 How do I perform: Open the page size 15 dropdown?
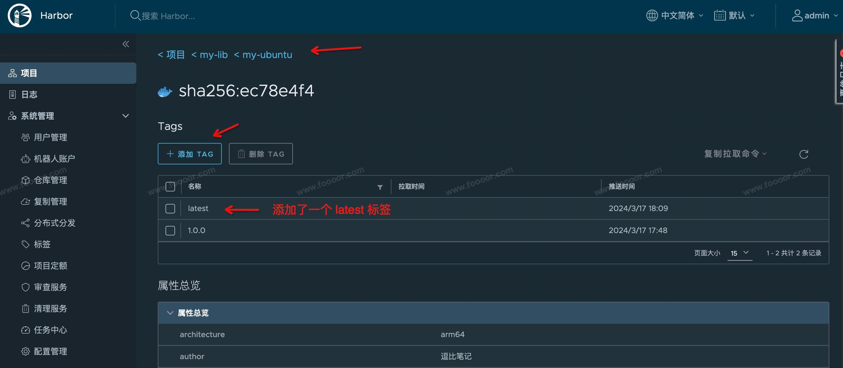pyautogui.click(x=739, y=253)
